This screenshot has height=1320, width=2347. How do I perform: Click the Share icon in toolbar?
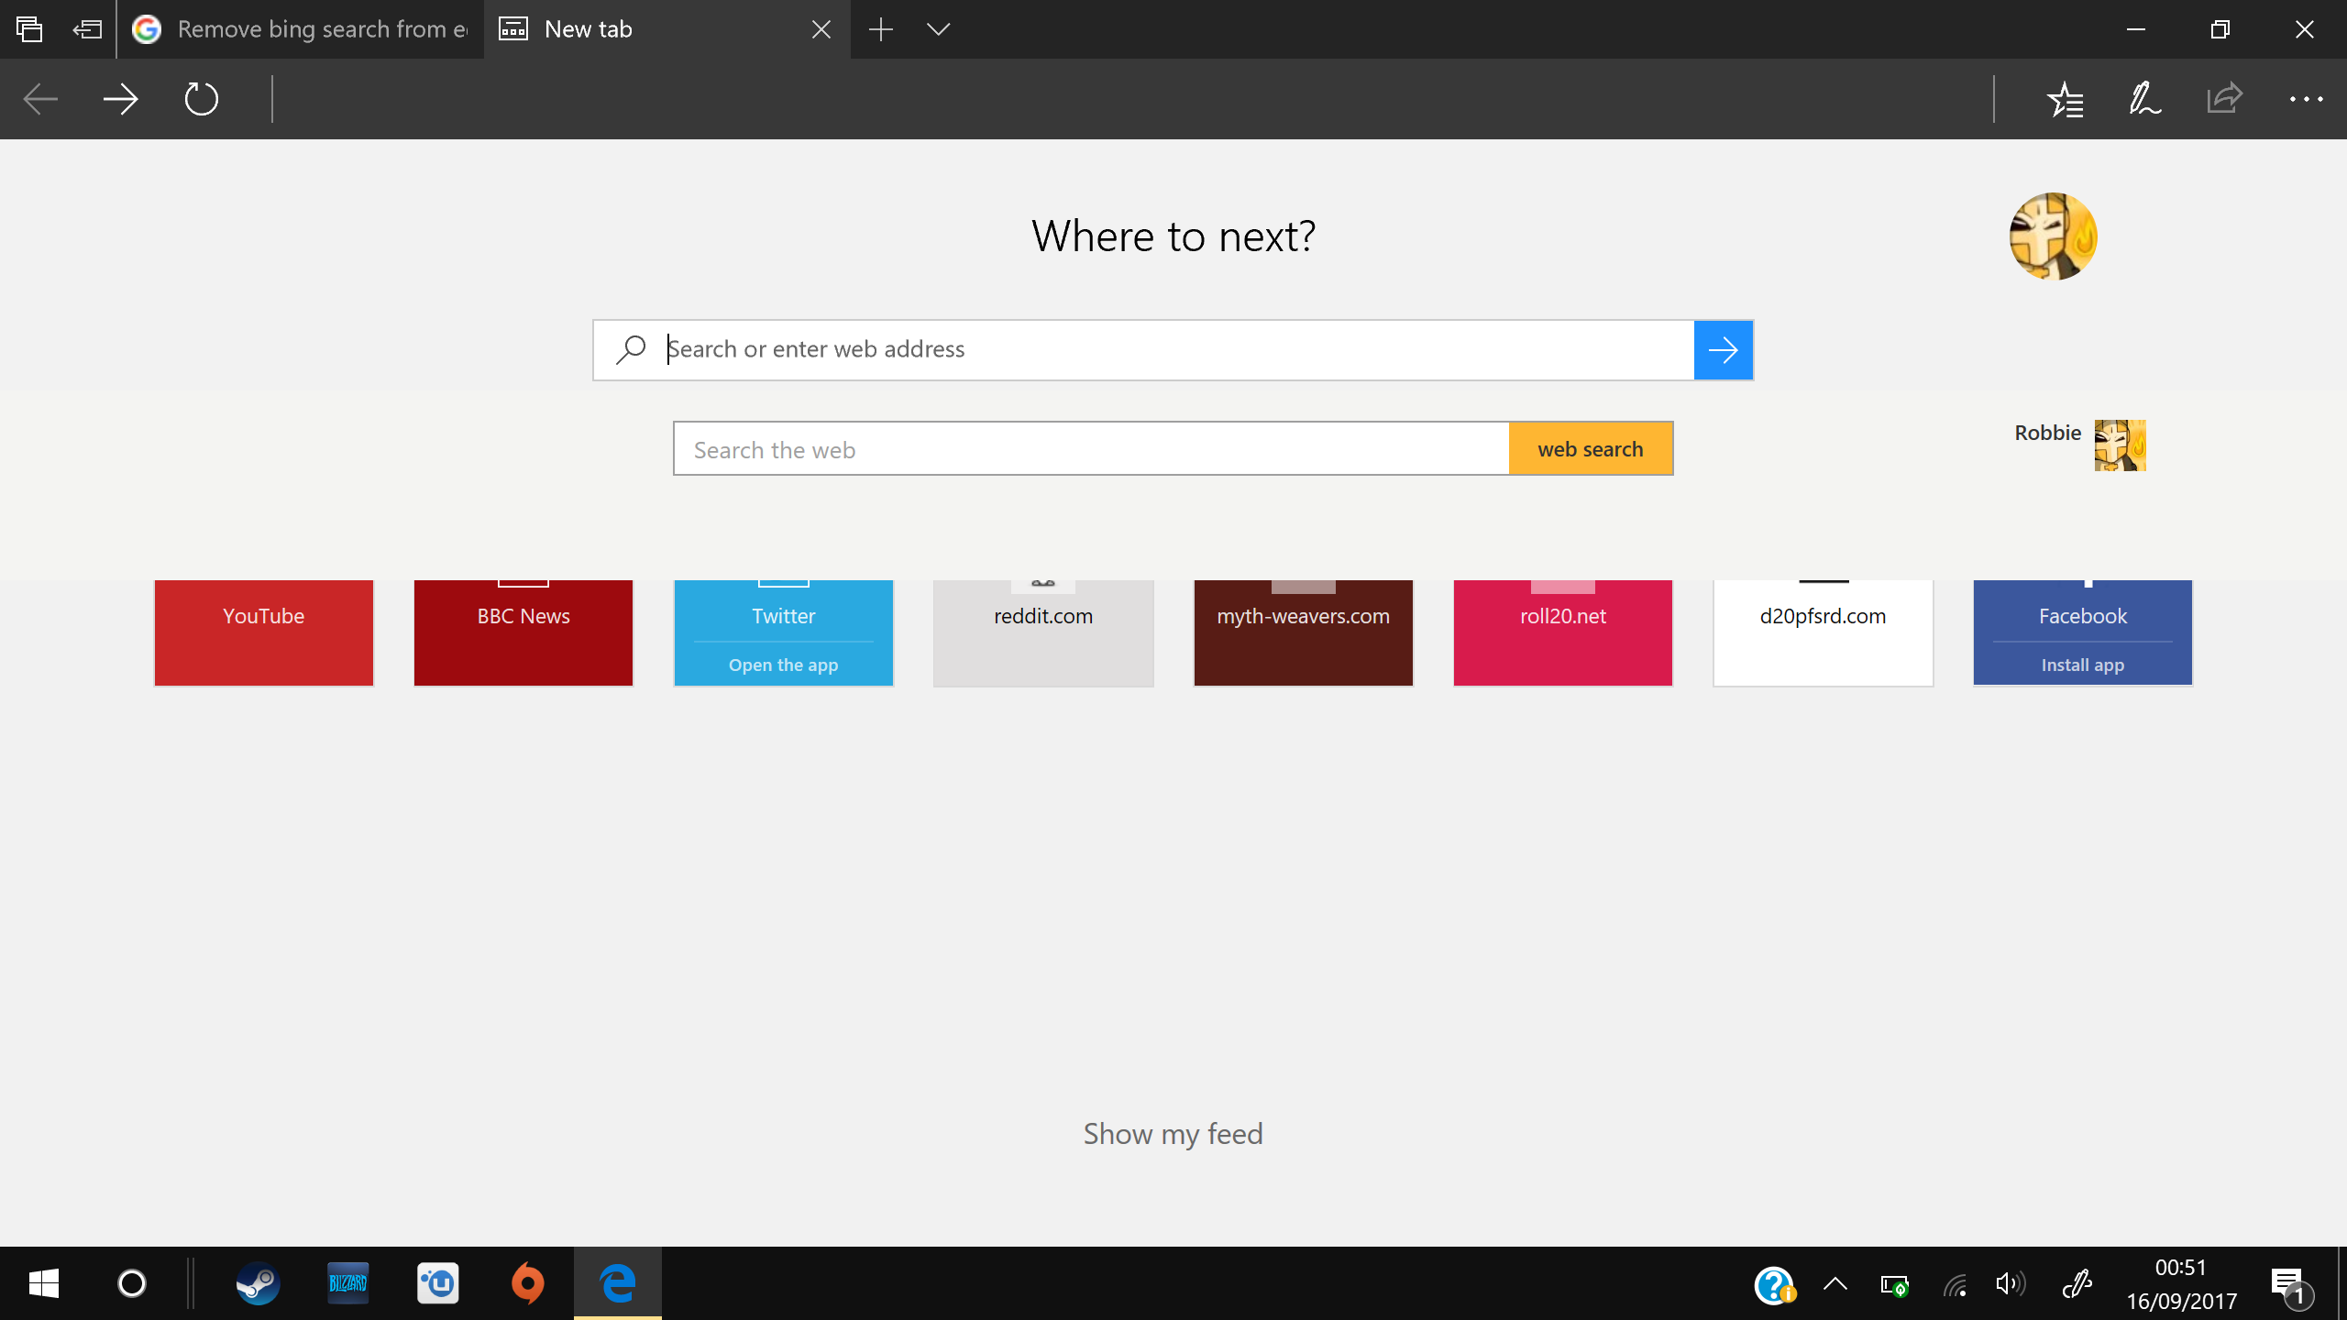(2224, 98)
